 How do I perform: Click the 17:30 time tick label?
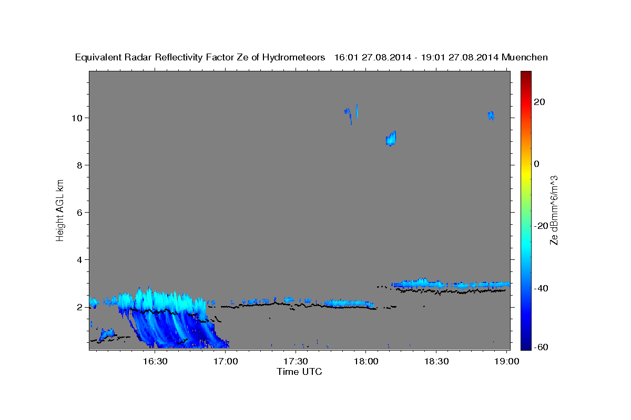pos(296,362)
